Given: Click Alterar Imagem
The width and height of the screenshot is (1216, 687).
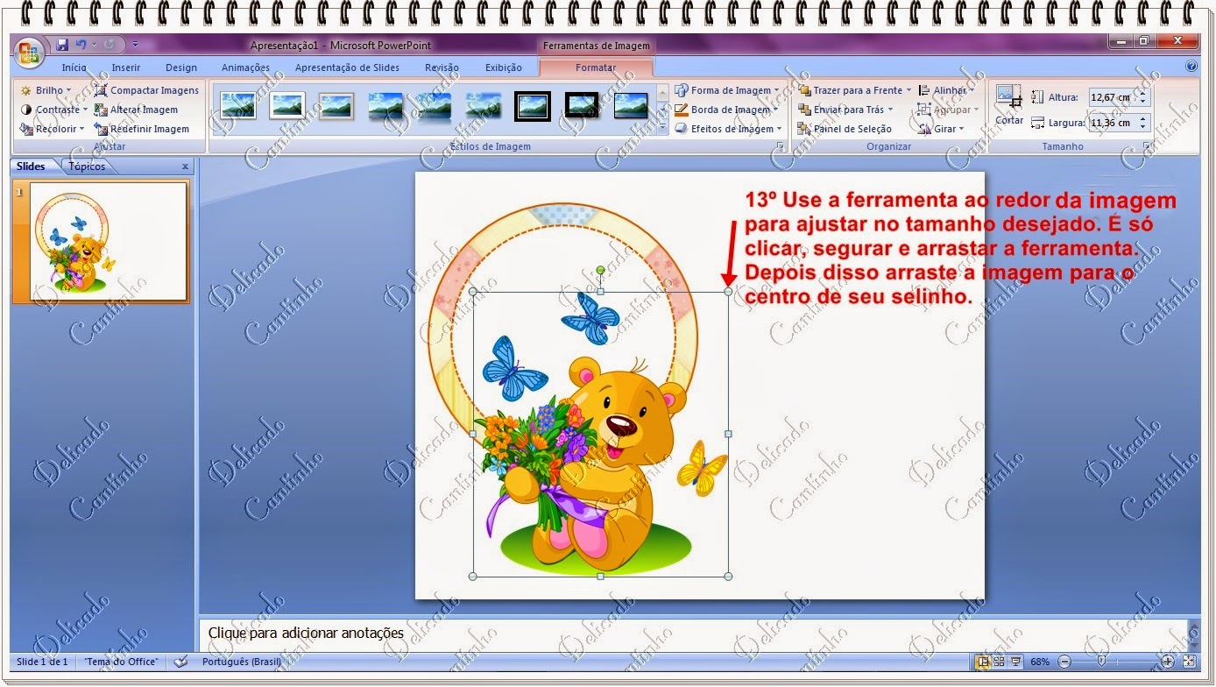Looking at the screenshot, I should click(137, 110).
